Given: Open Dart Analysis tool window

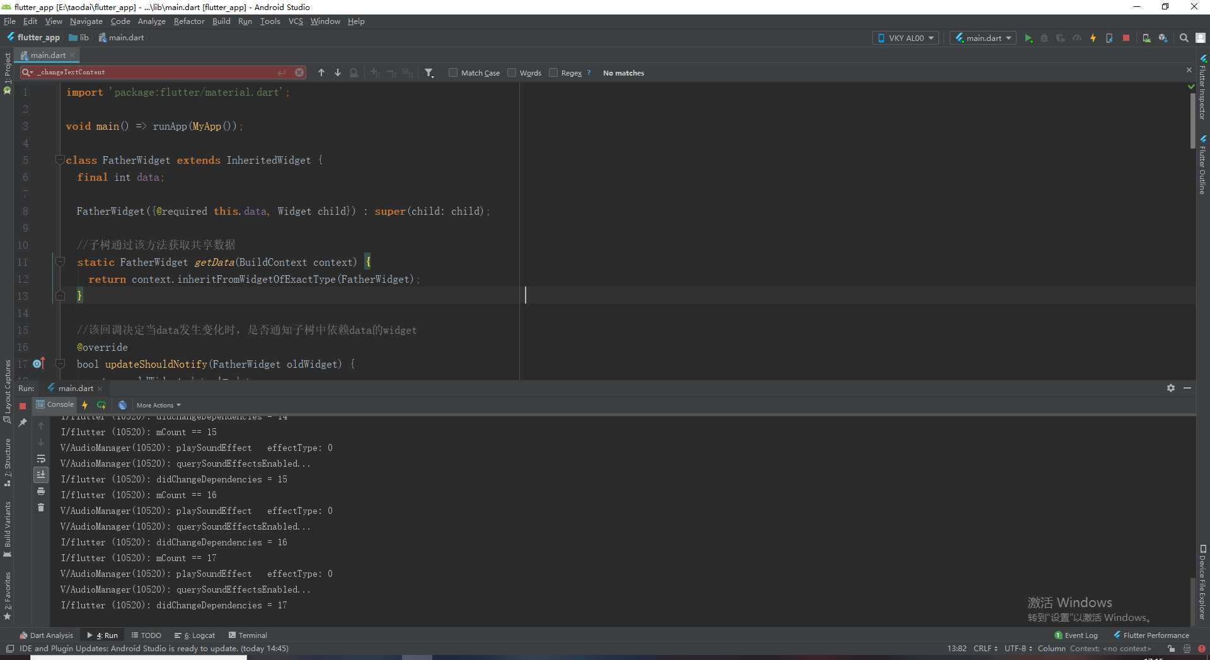Looking at the screenshot, I should (x=46, y=635).
